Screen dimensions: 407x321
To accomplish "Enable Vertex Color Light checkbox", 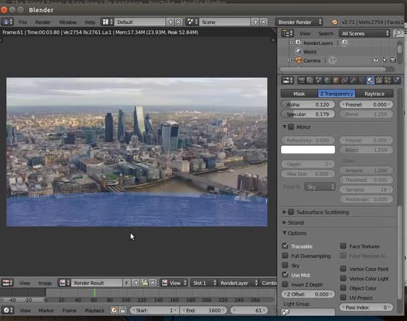I will tap(343, 278).
